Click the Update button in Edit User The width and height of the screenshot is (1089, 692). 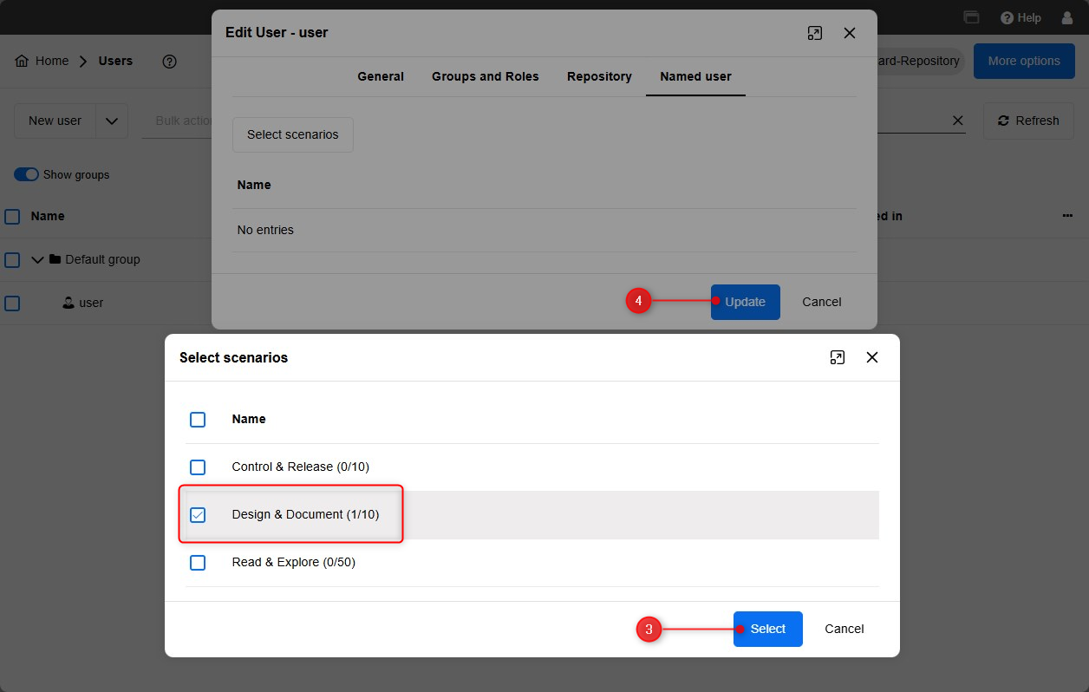(745, 302)
